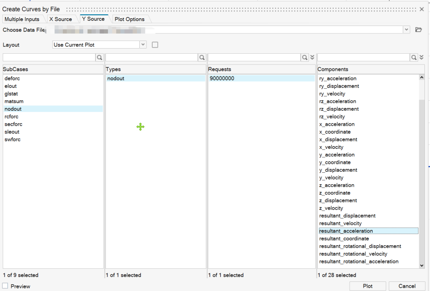
Task: Select the resultant_rotational_velocity component
Action: point(369,254)
